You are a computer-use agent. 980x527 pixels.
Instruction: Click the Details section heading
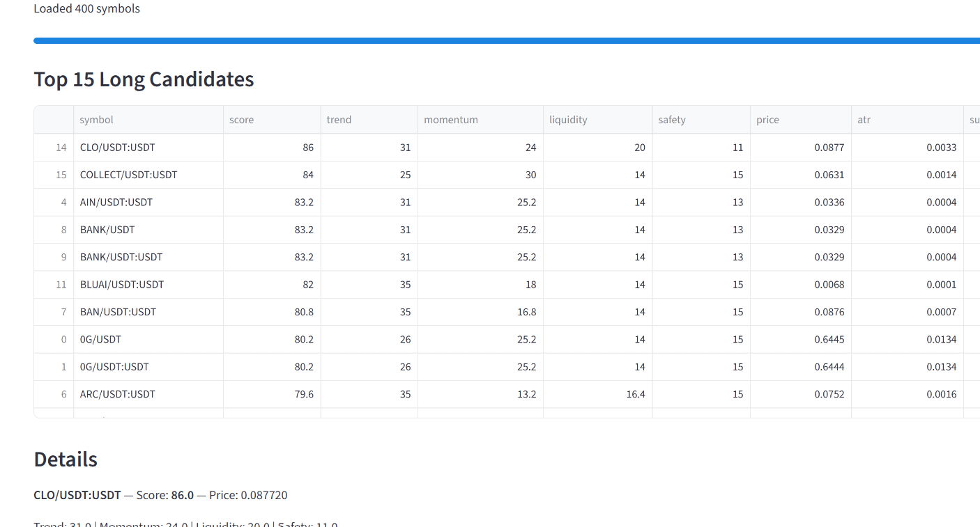(66, 459)
